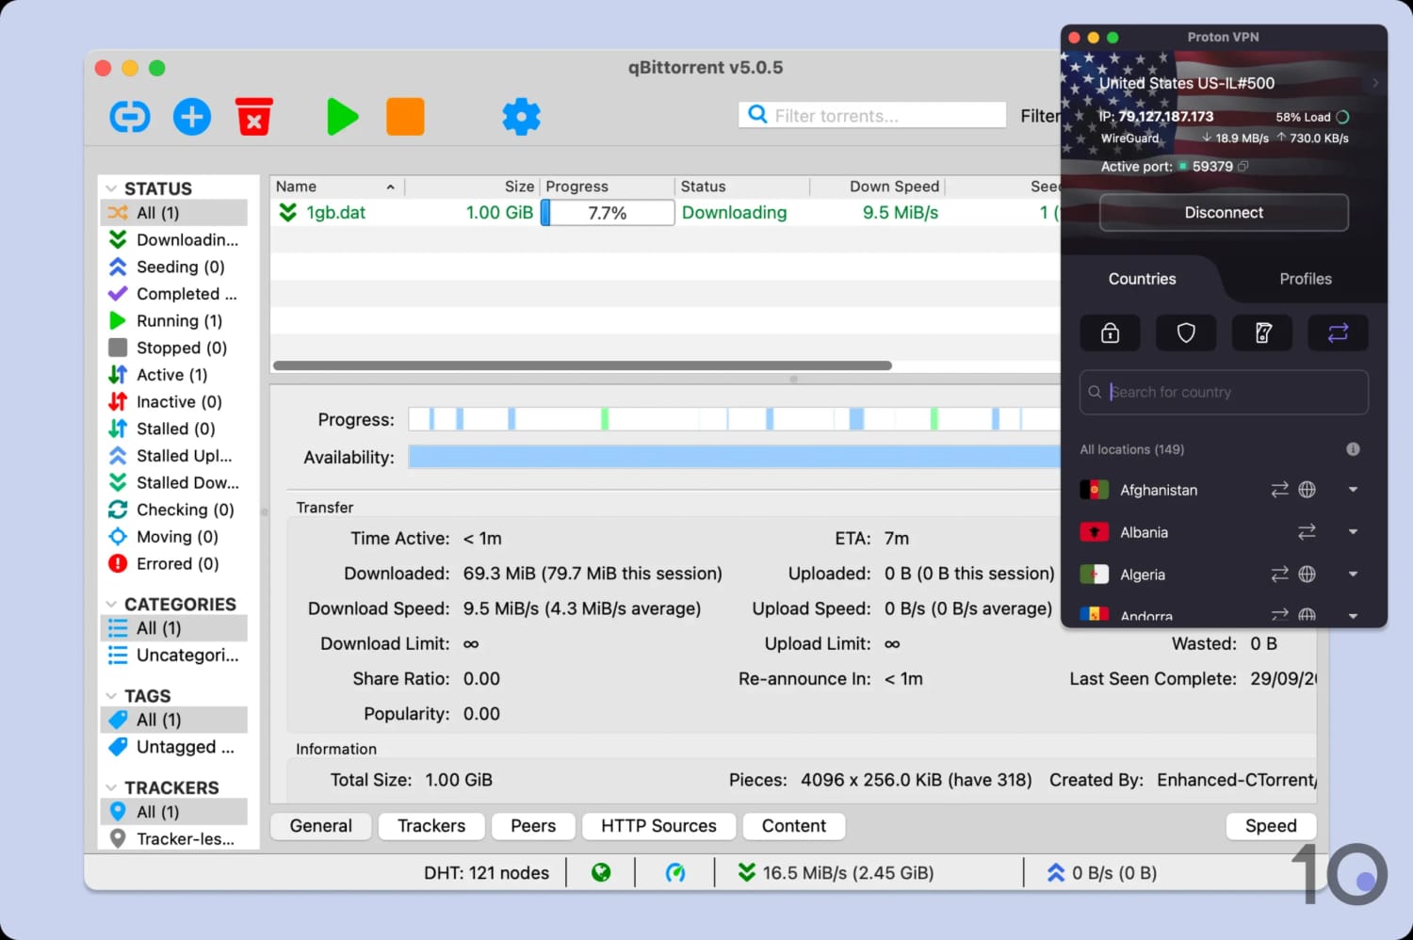Click the horizontal scrollbar under torrent list
Viewport: 1413px width, 940px height.
[582, 365]
